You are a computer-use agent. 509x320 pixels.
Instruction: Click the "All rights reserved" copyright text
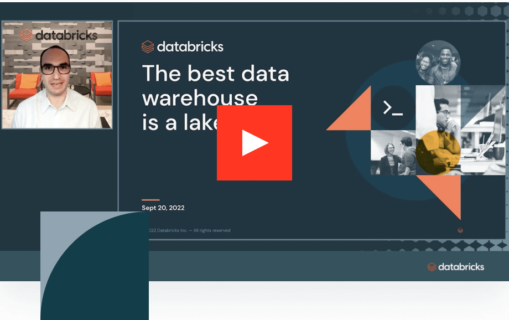[x=212, y=230]
